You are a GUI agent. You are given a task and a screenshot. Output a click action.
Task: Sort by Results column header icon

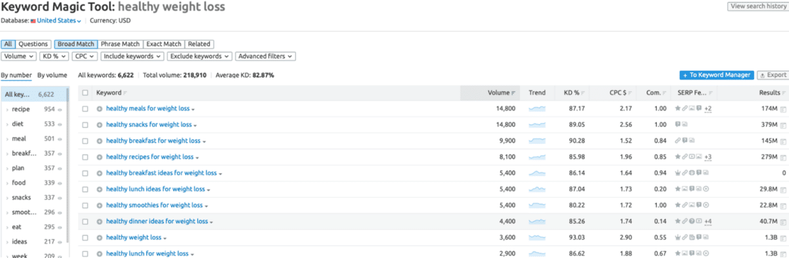tap(784, 93)
